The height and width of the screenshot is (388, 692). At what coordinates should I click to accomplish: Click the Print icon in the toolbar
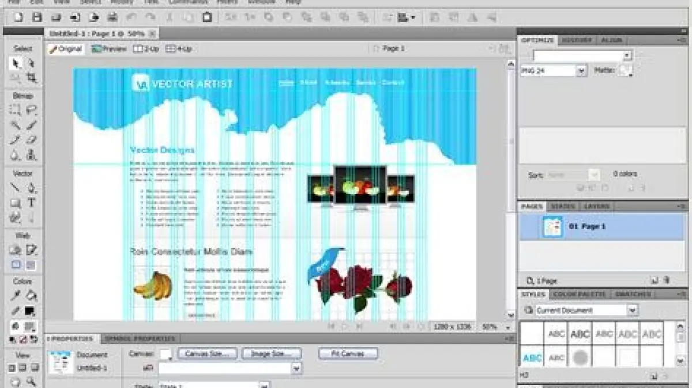click(x=113, y=18)
